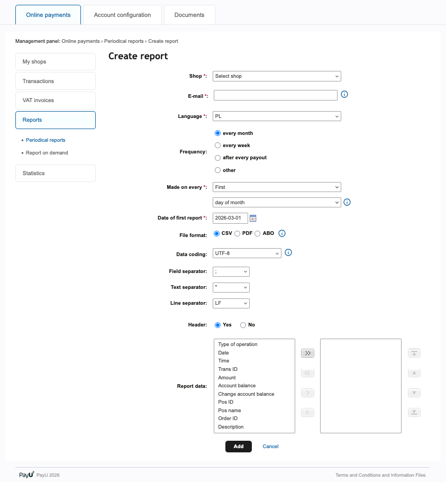This screenshot has height=482, width=446.
Task: Set Header option to No
Action: click(x=242, y=324)
